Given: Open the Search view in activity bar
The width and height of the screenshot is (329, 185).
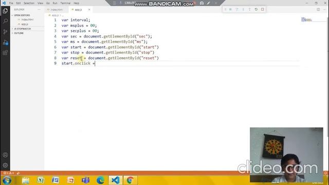Looking at the screenshot, I should coord(5,21).
